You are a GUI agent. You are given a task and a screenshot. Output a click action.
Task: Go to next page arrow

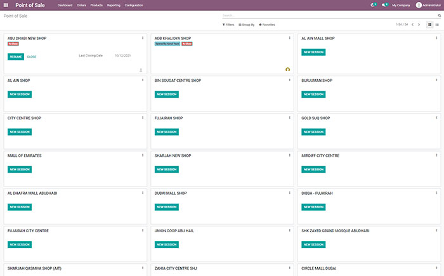[419, 25]
